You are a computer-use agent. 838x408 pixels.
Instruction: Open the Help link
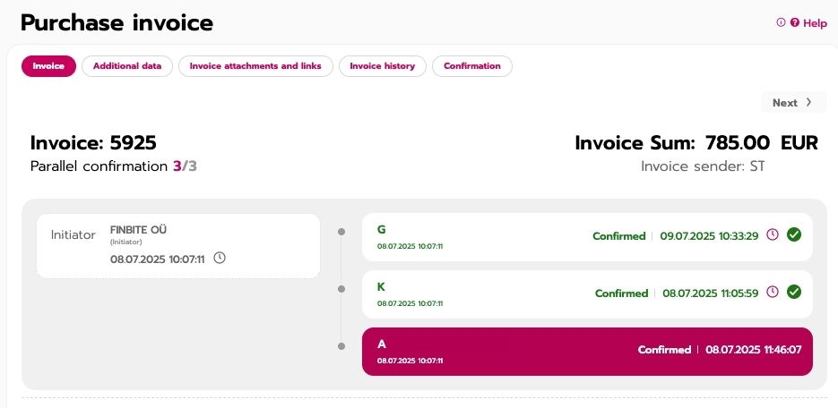[815, 23]
